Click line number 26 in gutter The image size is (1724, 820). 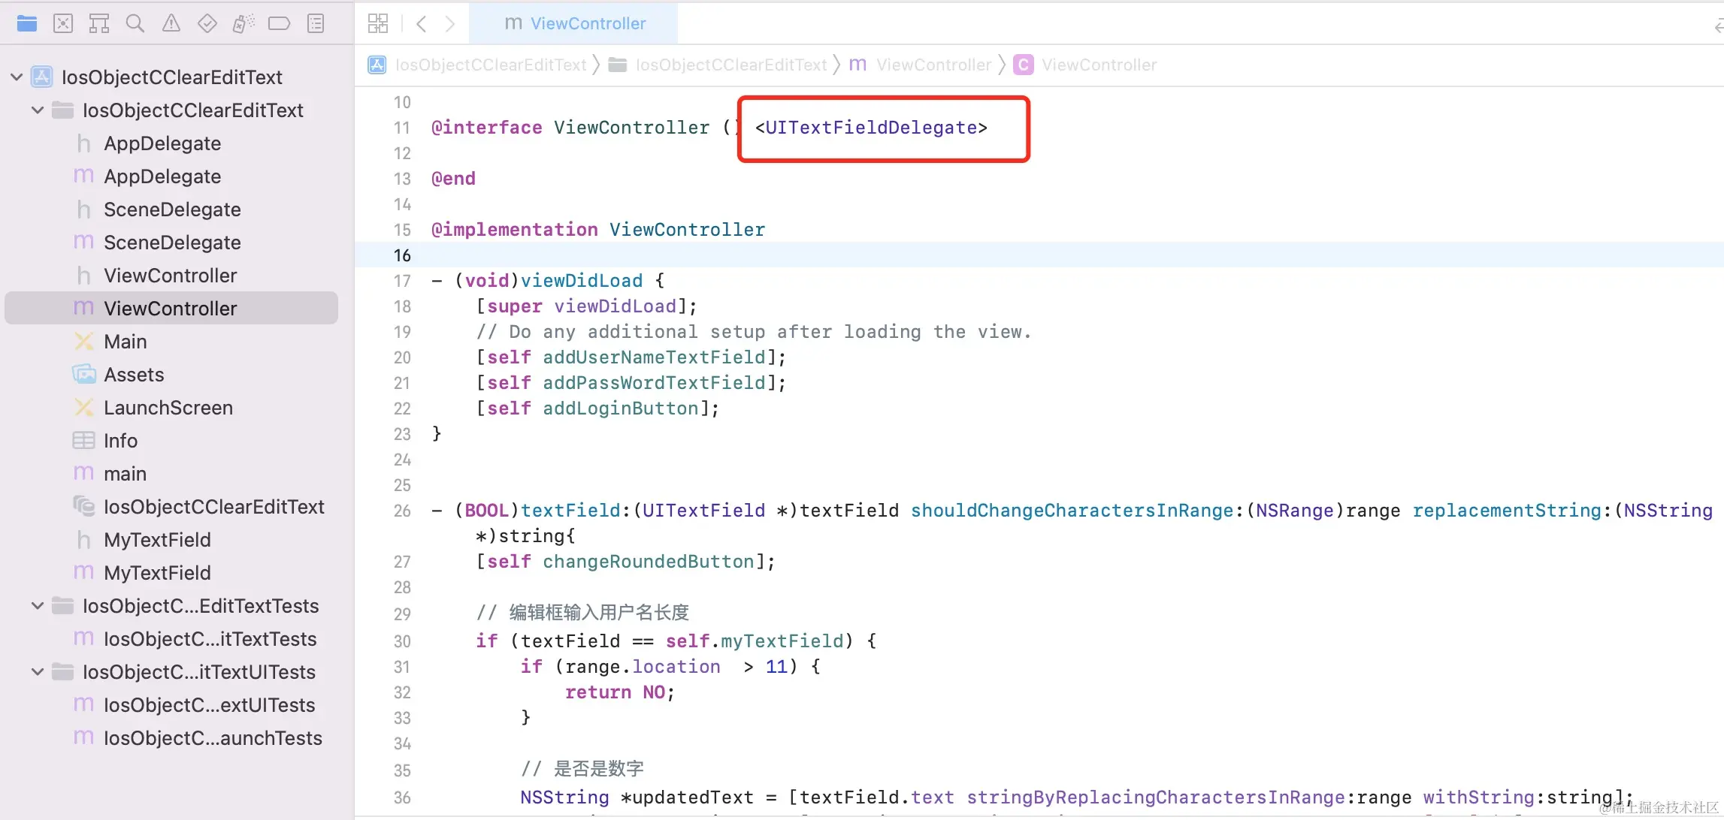click(402, 511)
